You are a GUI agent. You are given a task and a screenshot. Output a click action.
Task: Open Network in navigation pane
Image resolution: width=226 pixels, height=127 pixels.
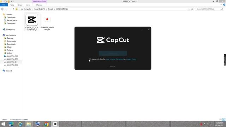point(8,71)
